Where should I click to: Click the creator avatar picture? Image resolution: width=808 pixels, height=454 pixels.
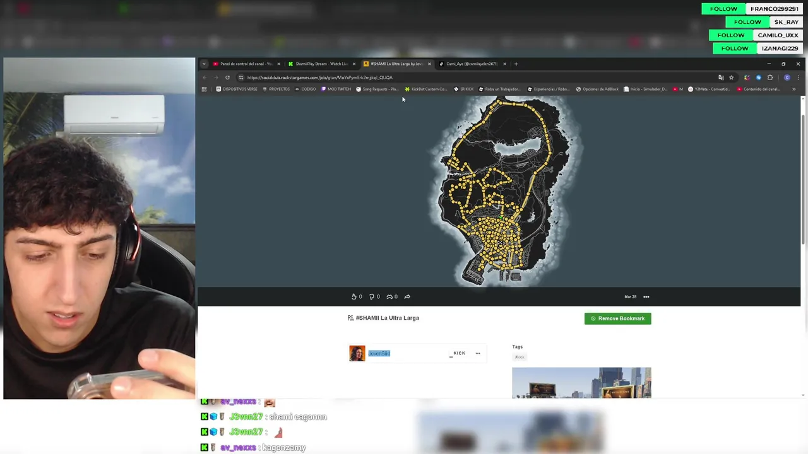pyautogui.click(x=357, y=353)
